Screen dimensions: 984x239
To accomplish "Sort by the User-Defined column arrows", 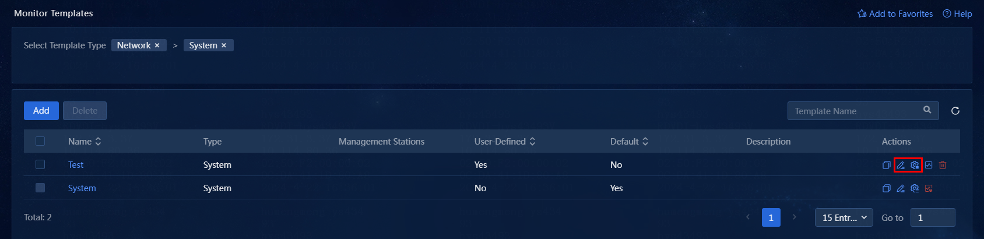I will coord(505,142).
